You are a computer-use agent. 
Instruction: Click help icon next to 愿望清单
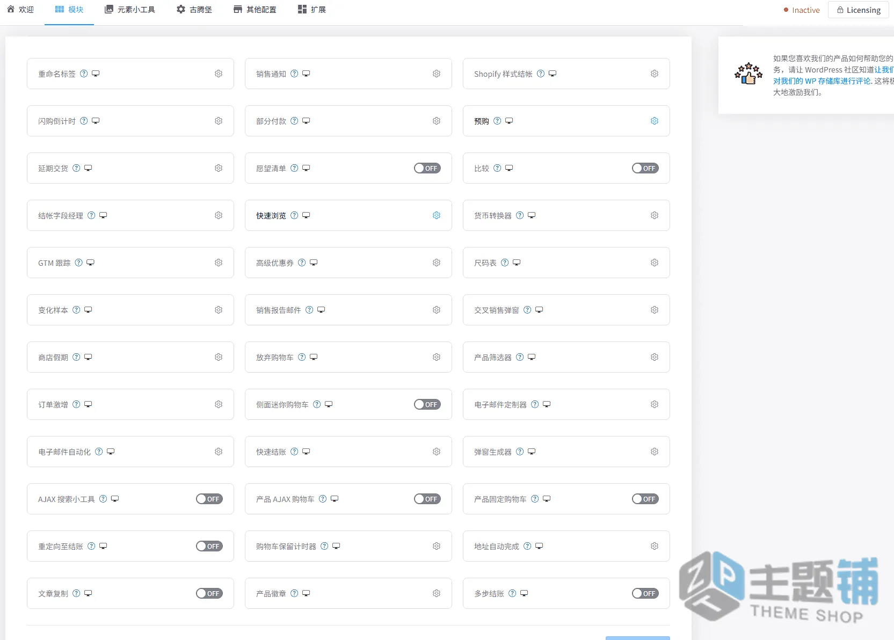click(294, 168)
